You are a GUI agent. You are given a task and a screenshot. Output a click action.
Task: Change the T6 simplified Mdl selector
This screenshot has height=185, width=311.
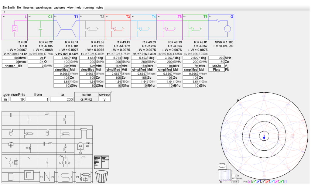click(x=191, y=70)
